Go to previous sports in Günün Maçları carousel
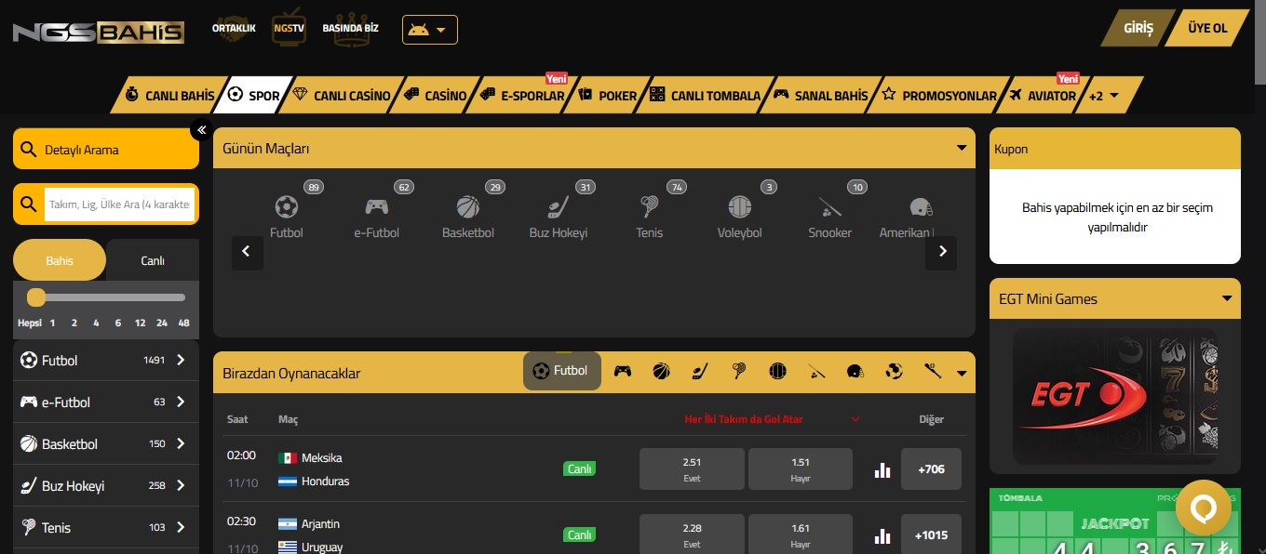Image resolution: width=1266 pixels, height=554 pixels. click(x=247, y=251)
